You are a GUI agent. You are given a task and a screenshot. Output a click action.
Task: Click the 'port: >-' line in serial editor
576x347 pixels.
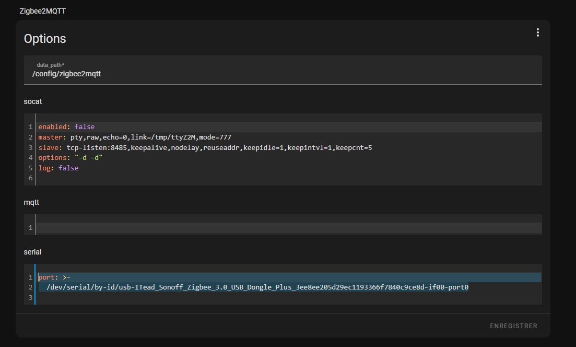54,277
